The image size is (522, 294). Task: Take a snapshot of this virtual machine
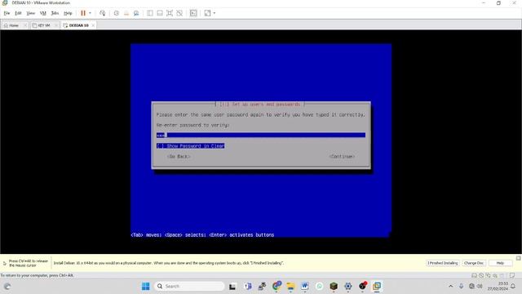coord(116,13)
